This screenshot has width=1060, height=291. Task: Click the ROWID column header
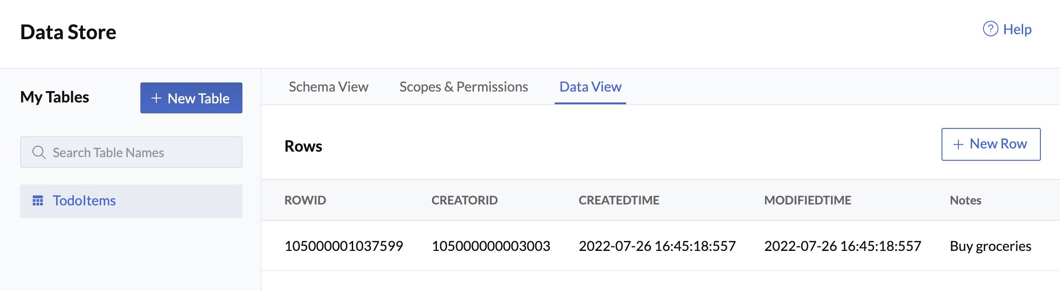click(x=304, y=200)
